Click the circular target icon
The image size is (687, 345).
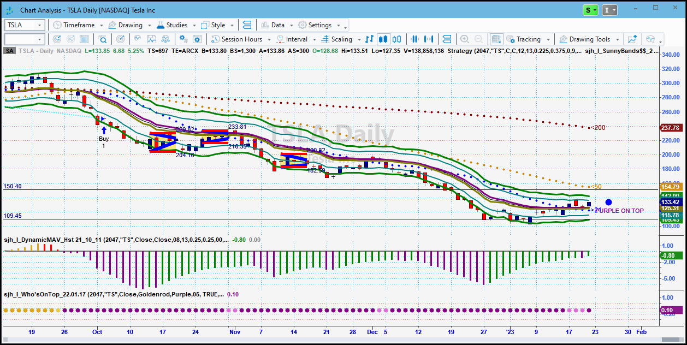[x=120, y=39]
